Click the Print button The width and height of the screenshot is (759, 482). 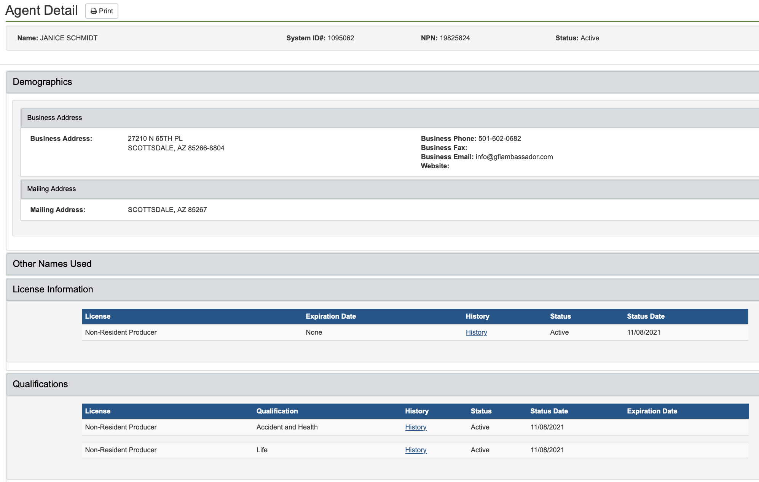click(102, 11)
